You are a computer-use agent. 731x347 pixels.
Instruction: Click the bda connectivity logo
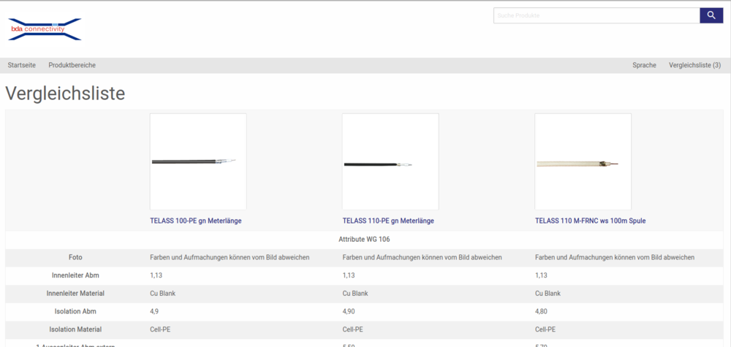pos(45,29)
